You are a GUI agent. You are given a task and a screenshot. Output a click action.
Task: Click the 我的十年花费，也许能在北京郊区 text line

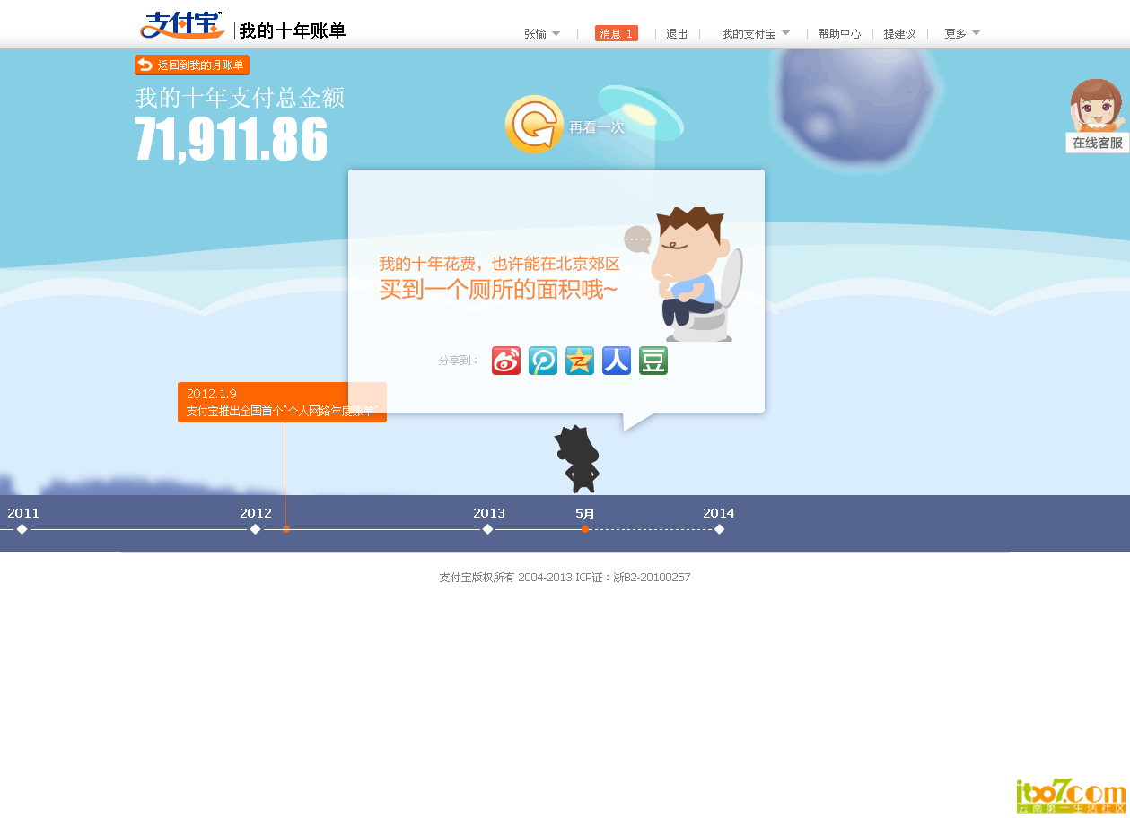pos(499,264)
